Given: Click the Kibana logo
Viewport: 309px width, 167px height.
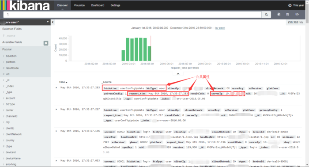Looking at the screenshot, I should (x=25, y=5).
